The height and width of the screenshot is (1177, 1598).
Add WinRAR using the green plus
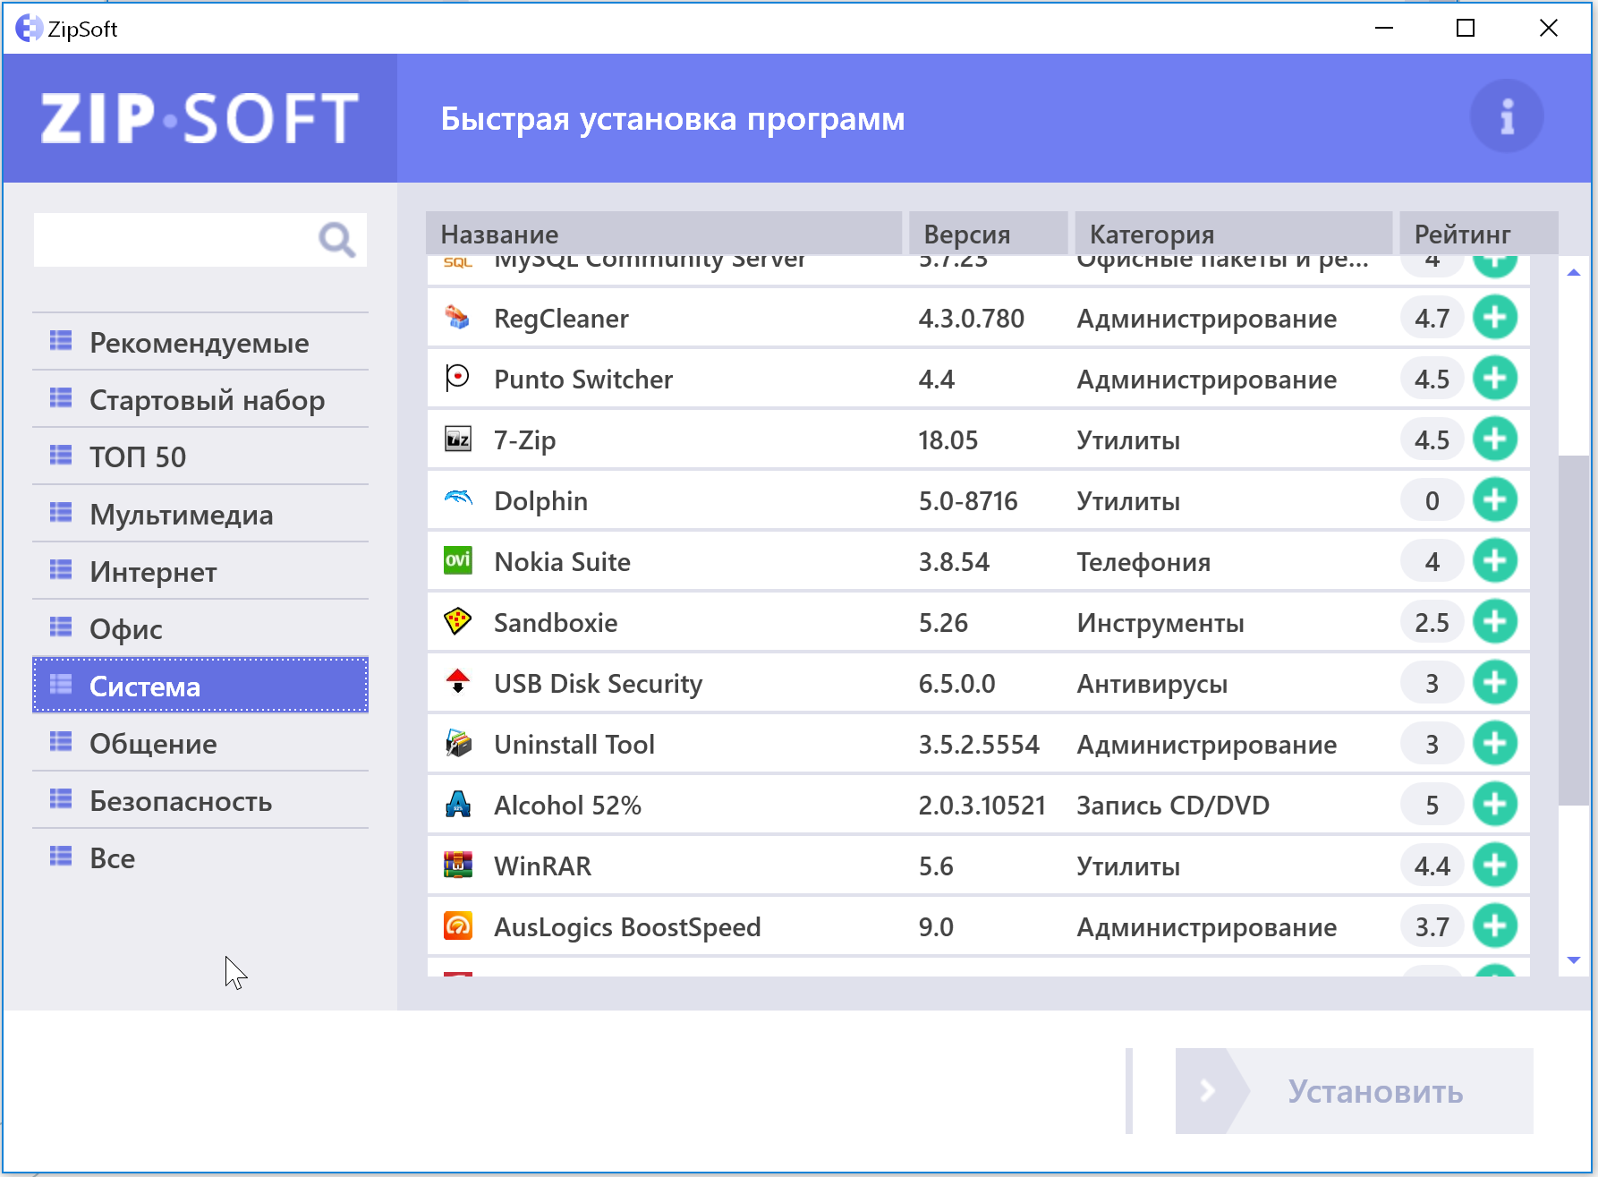[1495, 865]
